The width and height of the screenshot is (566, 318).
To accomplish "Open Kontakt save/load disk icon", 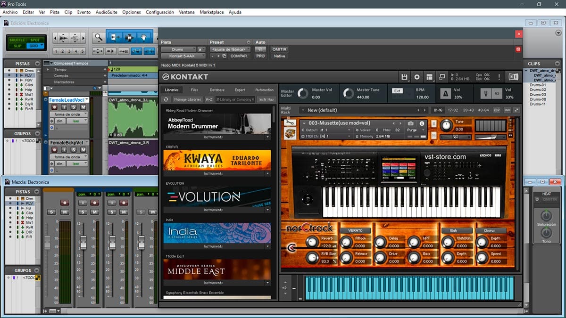I will pos(404,77).
